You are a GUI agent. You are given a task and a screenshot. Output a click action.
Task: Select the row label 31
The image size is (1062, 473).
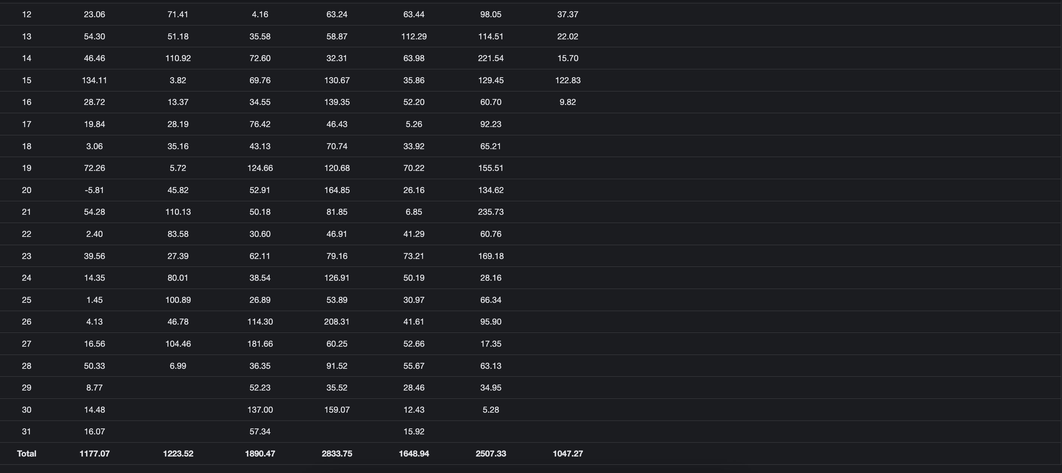pyautogui.click(x=26, y=431)
